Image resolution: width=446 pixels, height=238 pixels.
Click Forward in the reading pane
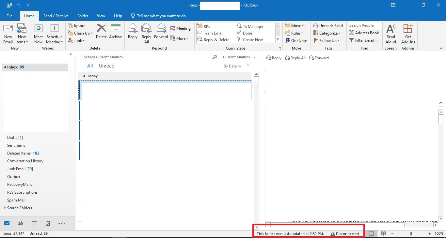pos(319,58)
